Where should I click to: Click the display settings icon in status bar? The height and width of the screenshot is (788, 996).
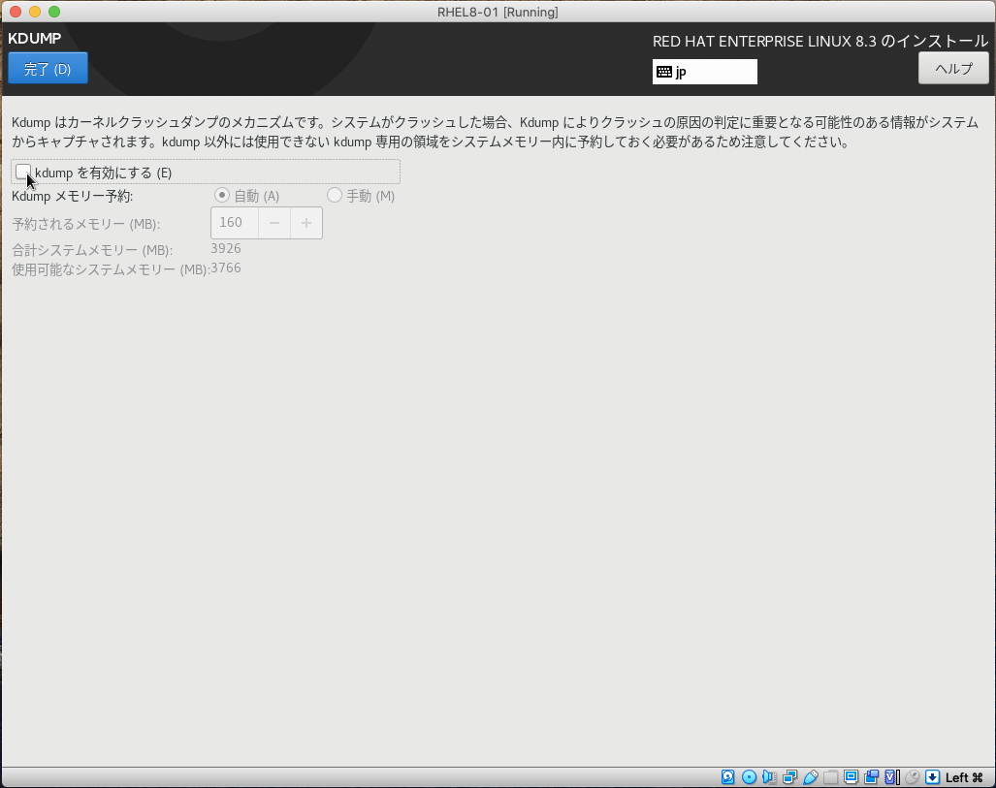tap(851, 776)
